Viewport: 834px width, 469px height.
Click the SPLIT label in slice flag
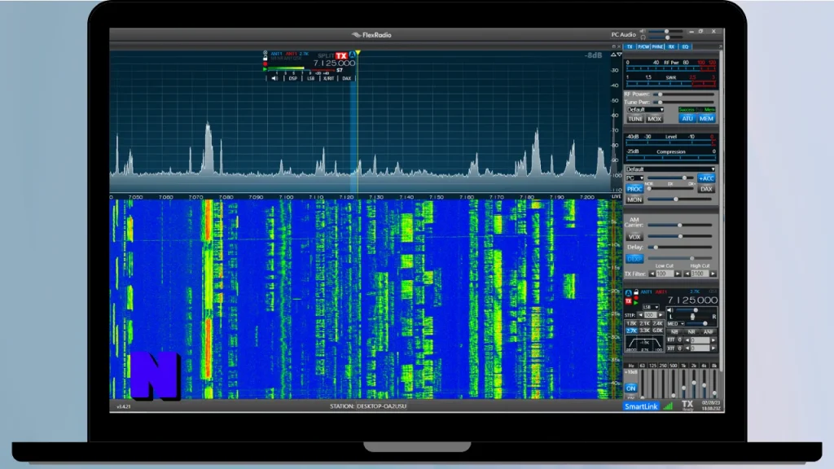(x=326, y=56)
